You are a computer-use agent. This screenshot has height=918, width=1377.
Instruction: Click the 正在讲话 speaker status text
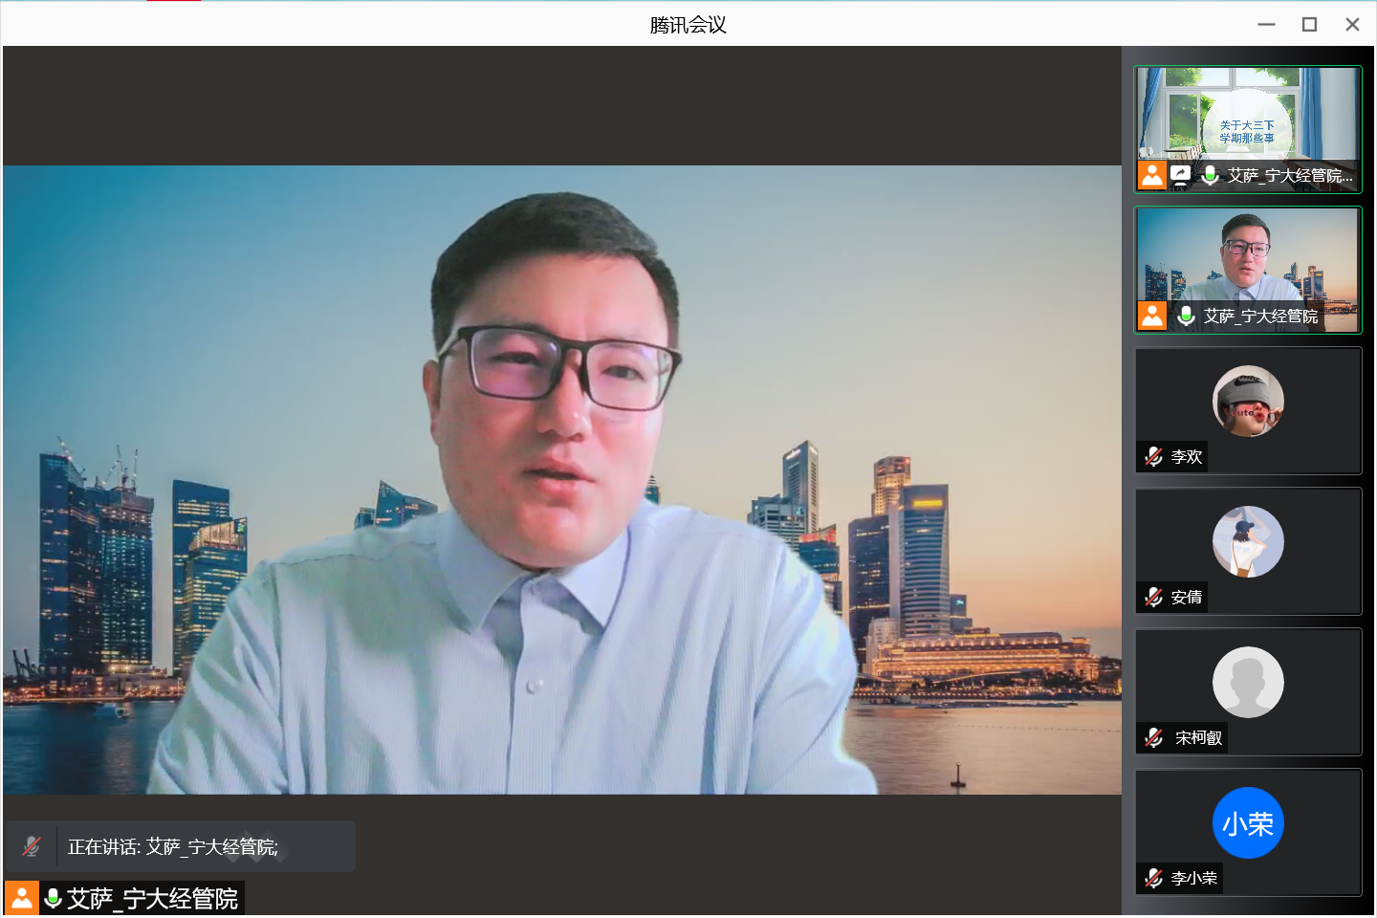[173, 846]
